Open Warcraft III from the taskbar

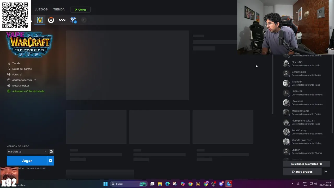tap(198, 184)
